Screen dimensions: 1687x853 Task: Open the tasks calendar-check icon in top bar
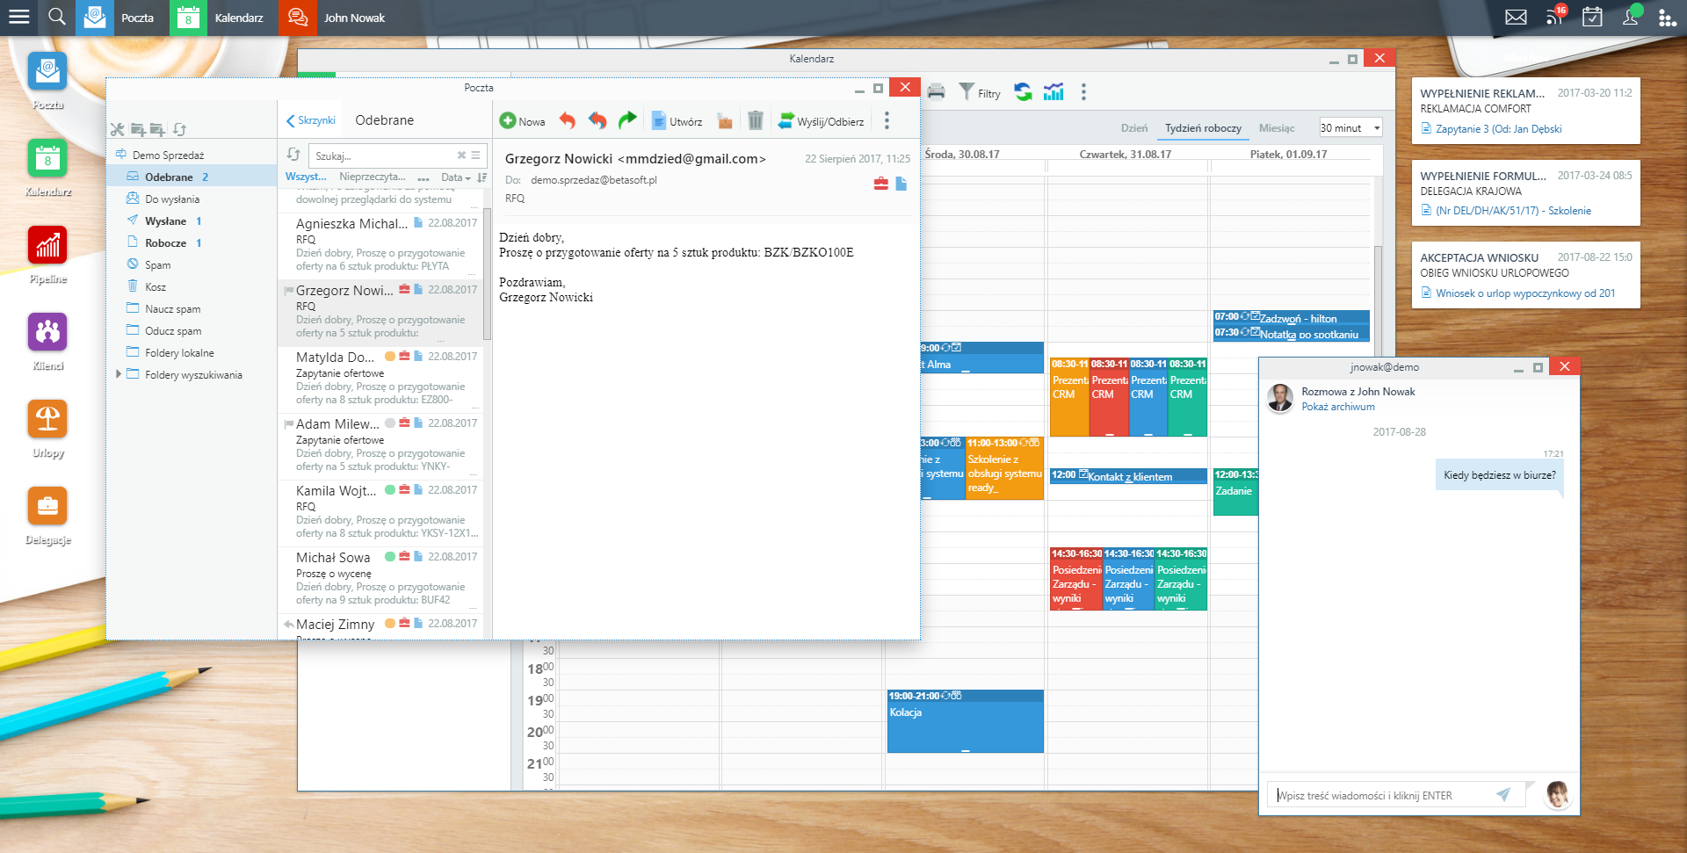tap(1592, 17)
